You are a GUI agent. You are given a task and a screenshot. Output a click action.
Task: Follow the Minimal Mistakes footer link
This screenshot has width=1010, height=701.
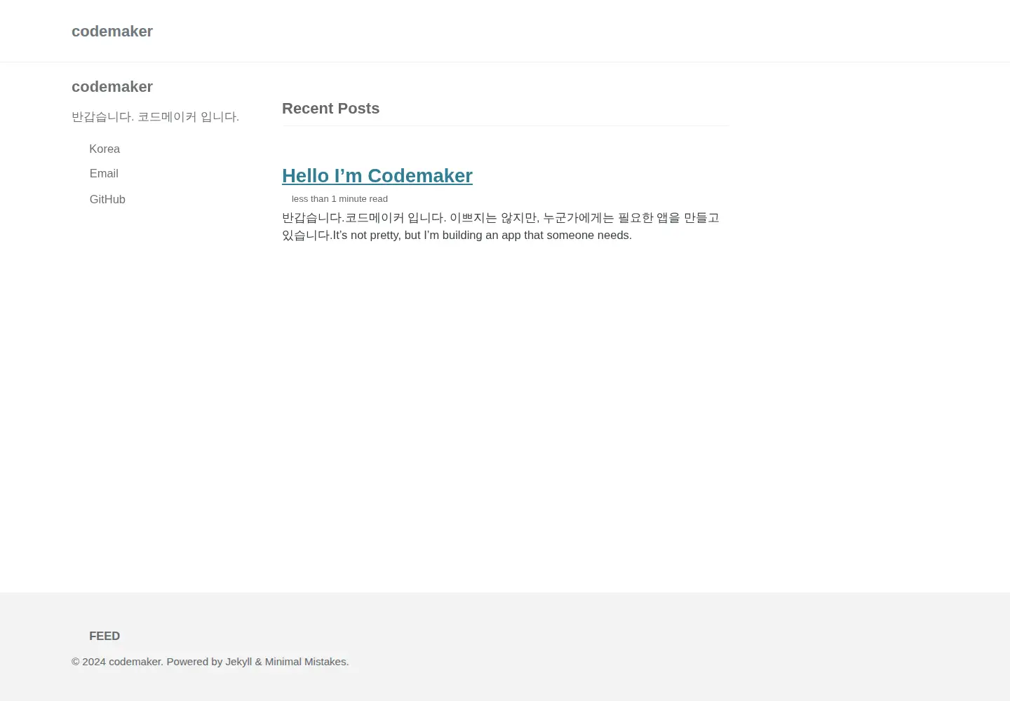pos(305,662)
